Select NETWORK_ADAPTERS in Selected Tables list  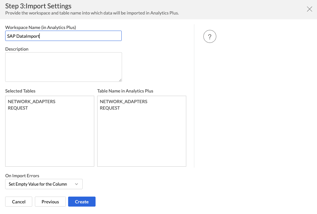(x=32, y=102)
